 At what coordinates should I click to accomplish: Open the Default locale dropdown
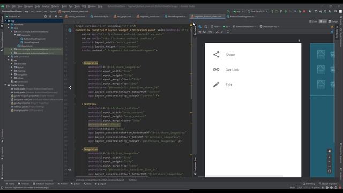point(269,27)
